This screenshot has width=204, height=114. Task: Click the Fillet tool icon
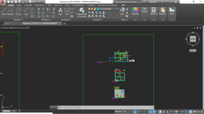[x=47, y=13]
